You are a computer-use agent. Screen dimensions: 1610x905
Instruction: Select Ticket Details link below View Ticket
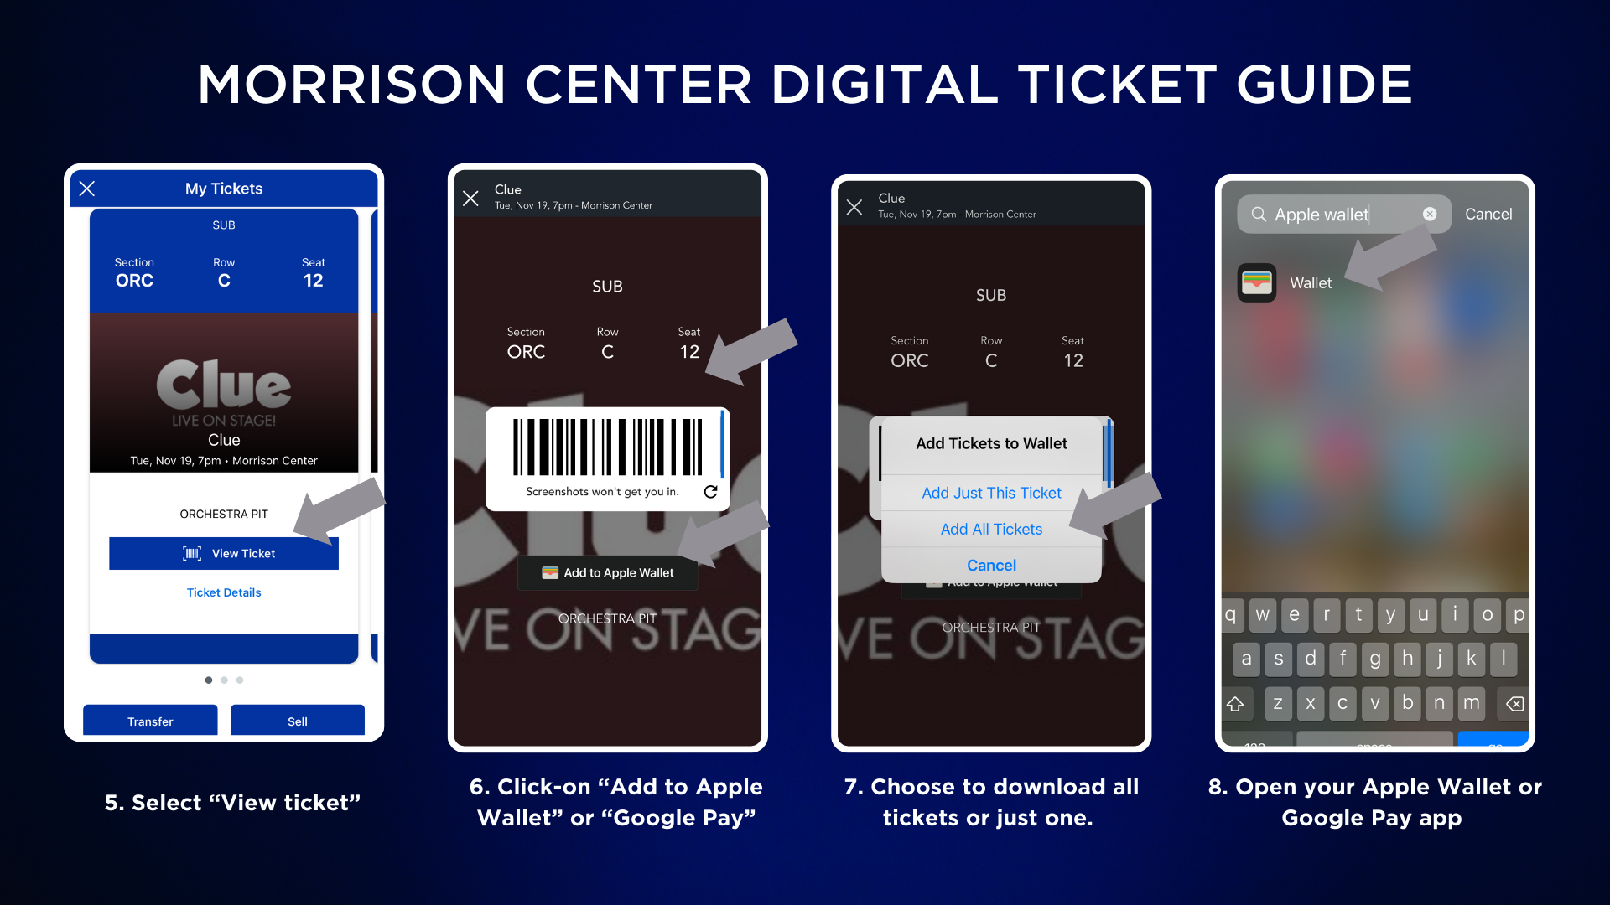coord(223,592)
